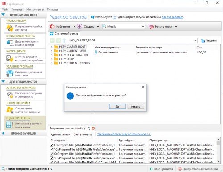
Task: Open the Create dropdown arrow
Action: (x=98, y=27)
